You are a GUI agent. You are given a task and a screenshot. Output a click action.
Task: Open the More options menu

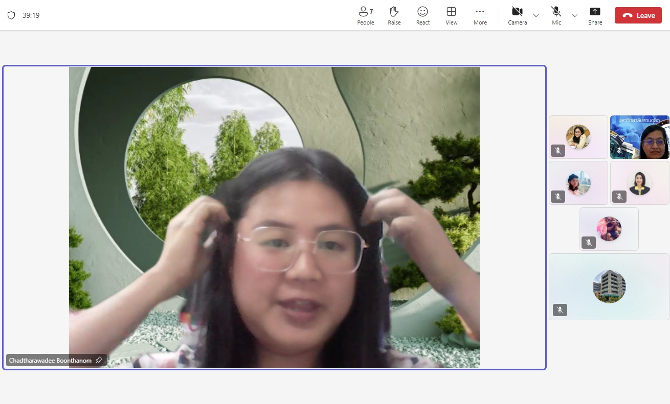480,15
